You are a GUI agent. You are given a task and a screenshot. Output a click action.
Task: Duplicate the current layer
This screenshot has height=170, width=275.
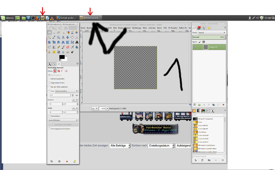pyautogui.click(x=213, y=105)
